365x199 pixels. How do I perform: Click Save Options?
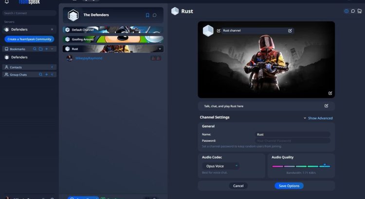click(x=289, y=186)
